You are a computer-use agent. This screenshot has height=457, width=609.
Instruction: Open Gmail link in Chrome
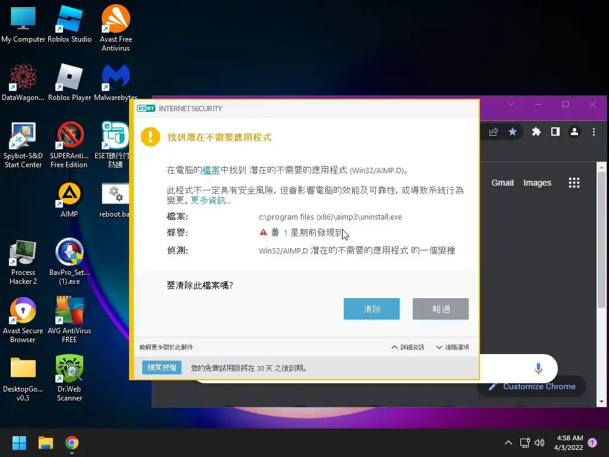[x=503, y=183]
